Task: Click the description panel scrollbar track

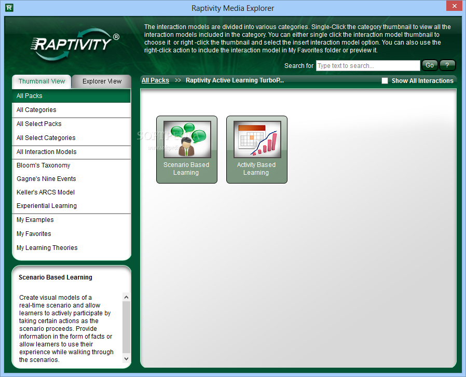Action: pos(126,328)
